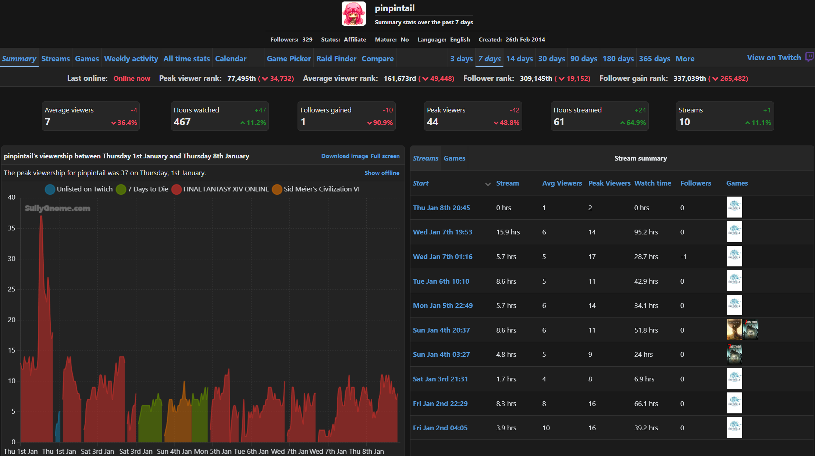Open pinpintail's pink avatar image
Image resolution: width=815 pixels, height=456 pixels.
click(353, 14)
